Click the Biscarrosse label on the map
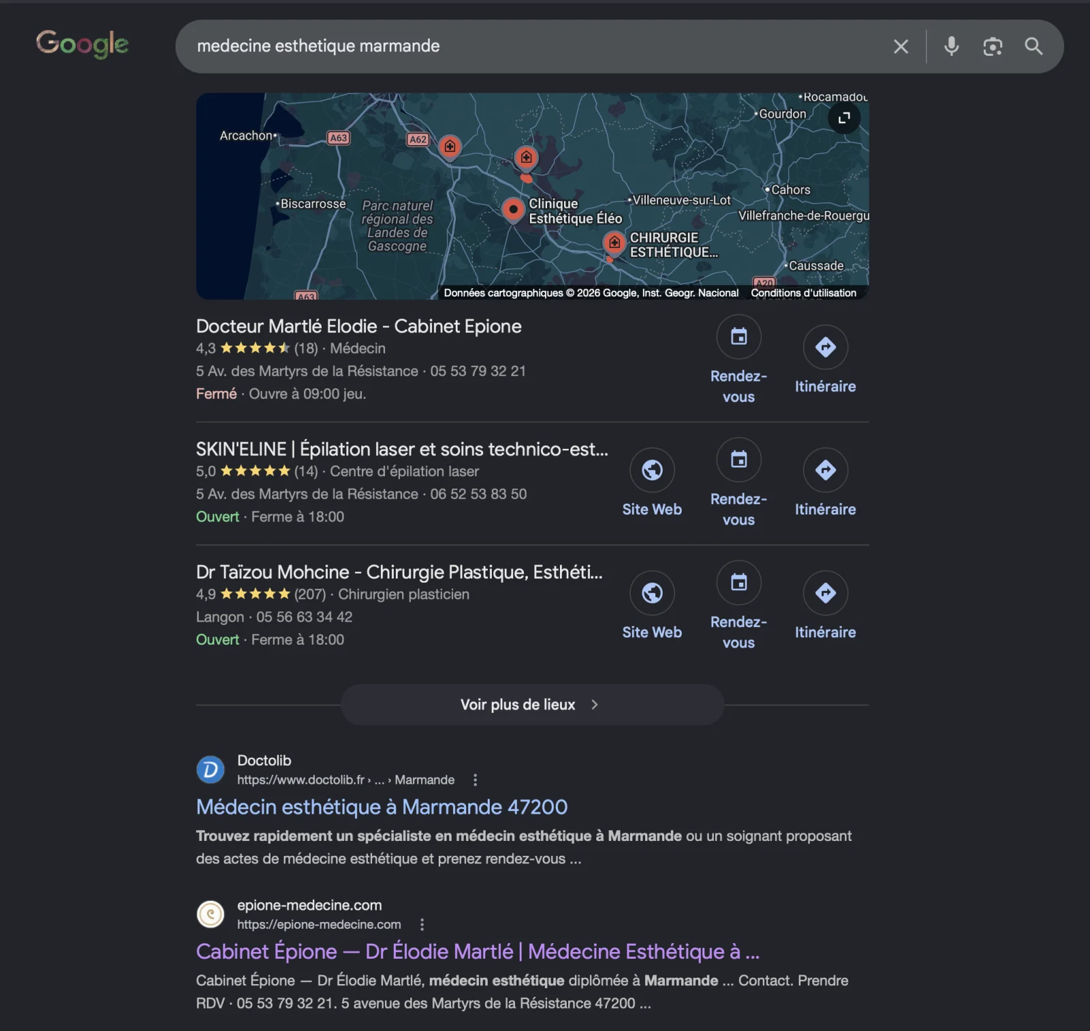Image resolution: width=1090 pixels, height=1031 pixels. (313, 204)
